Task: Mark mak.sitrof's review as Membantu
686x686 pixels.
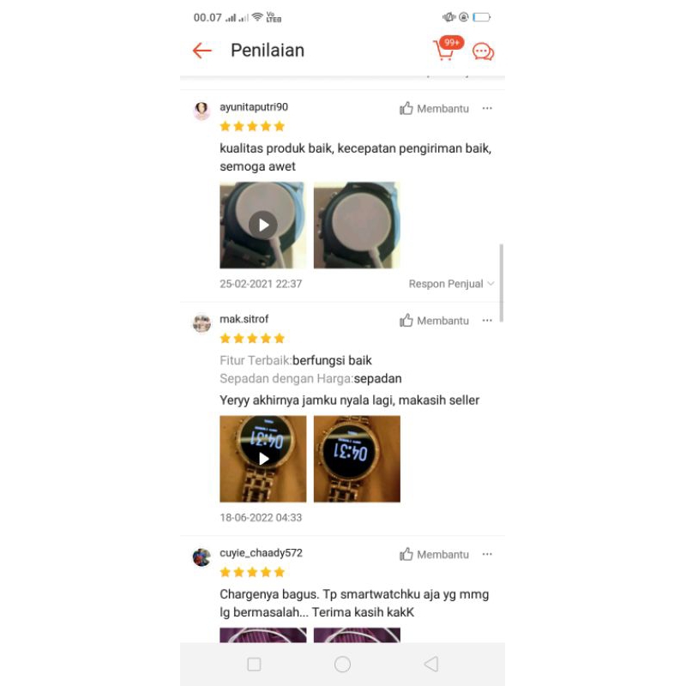Action: (x=434, y=321)
